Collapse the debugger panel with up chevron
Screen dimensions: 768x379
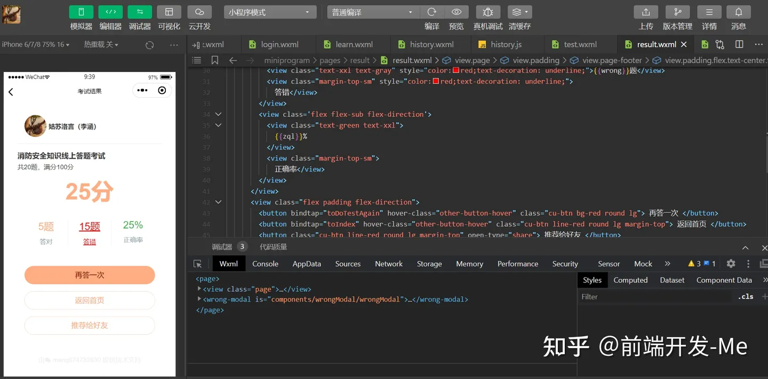point(746,248)
